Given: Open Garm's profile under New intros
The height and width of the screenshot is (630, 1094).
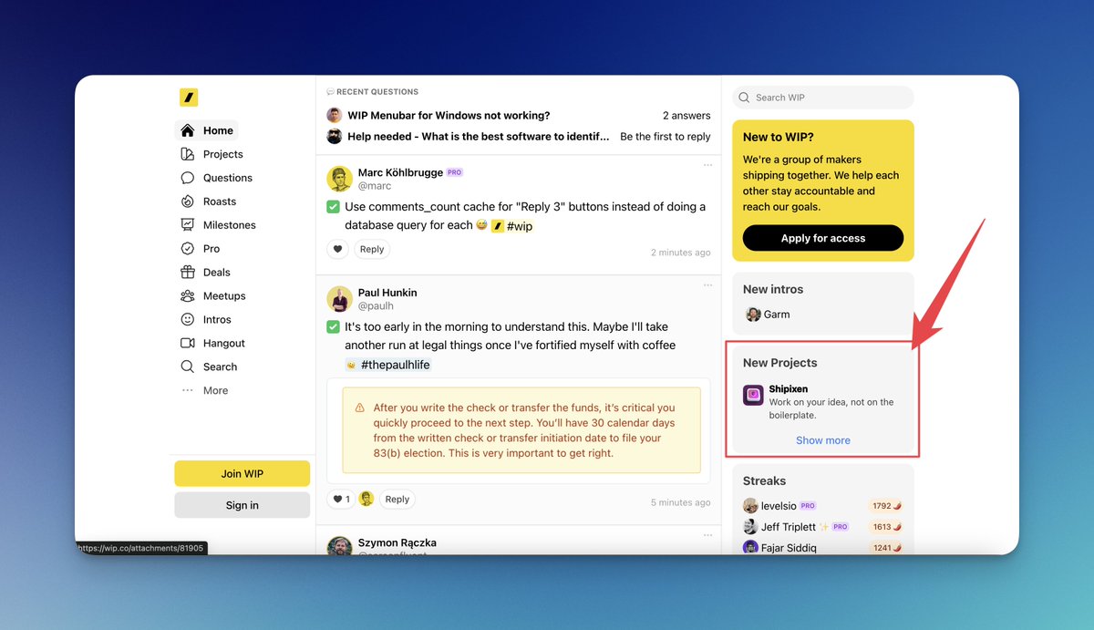Looking at the screenshot, I should coord(768,315).
